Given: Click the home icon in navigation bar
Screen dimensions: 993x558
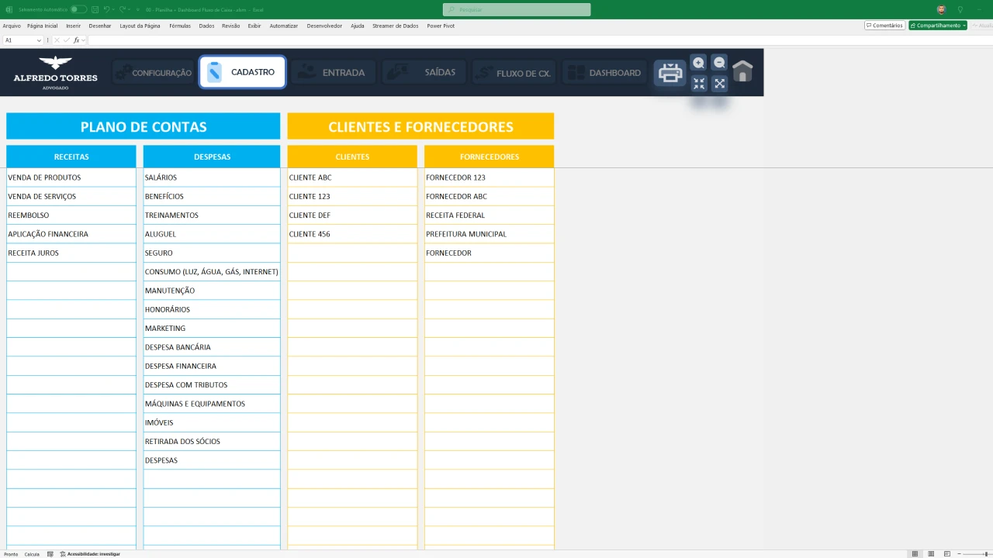Looking at the screenshot, I should [x=742, y=72].
